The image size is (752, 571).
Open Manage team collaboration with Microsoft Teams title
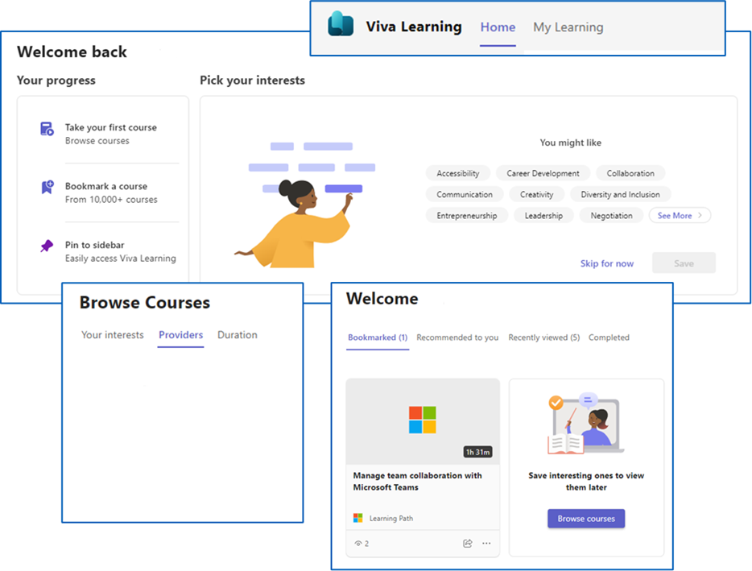pyautogui.click(x=417, y=482)
